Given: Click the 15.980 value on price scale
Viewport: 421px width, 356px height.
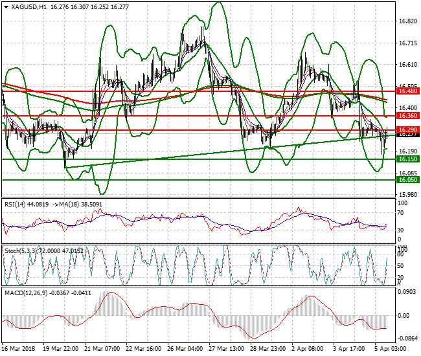Looking at the screenshot, I should pyautogui.click(x=407, y=195).
